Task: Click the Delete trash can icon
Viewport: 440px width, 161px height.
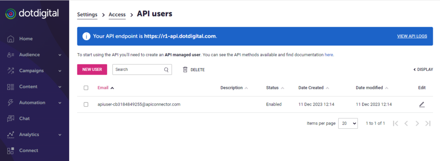Action: 185,70
